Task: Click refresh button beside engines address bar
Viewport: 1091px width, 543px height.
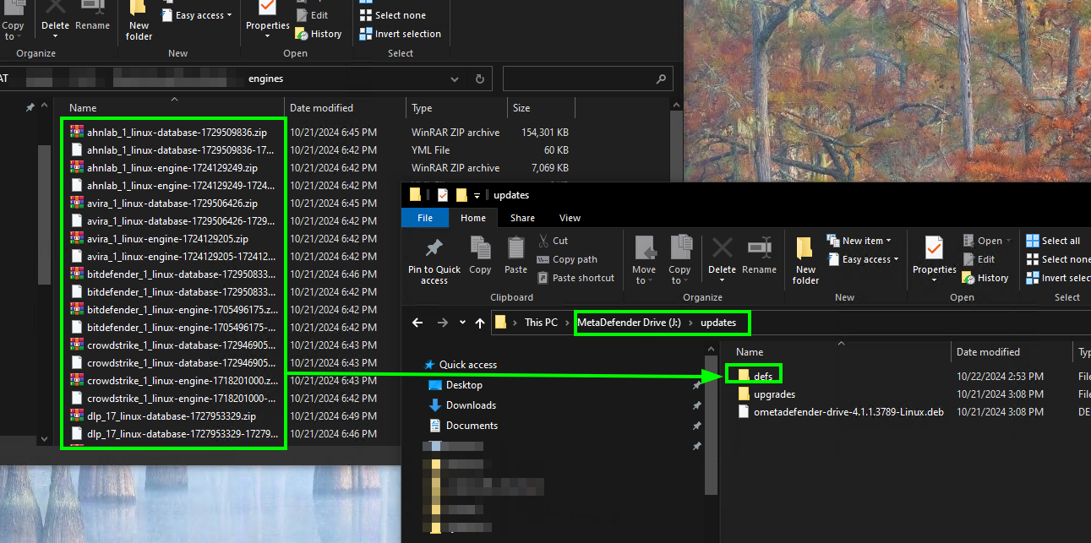Action: (479, 79)
